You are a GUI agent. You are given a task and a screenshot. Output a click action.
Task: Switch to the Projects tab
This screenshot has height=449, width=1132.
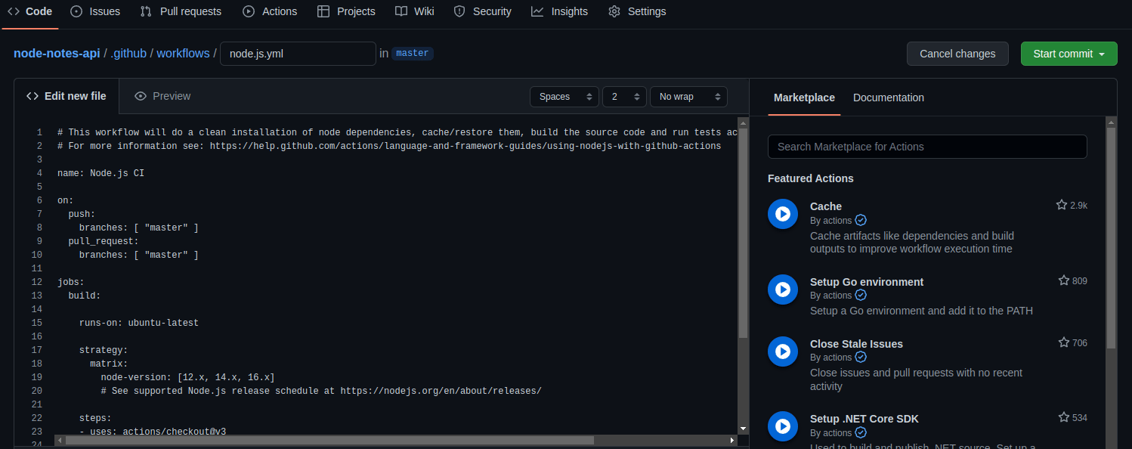pos(346,11)
